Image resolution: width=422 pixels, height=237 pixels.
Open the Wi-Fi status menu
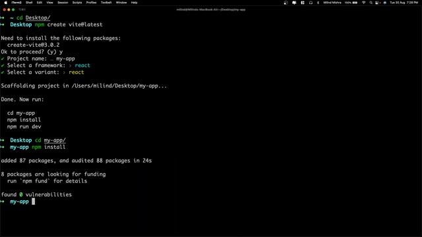pyautogui.click(x=363, y=3)
